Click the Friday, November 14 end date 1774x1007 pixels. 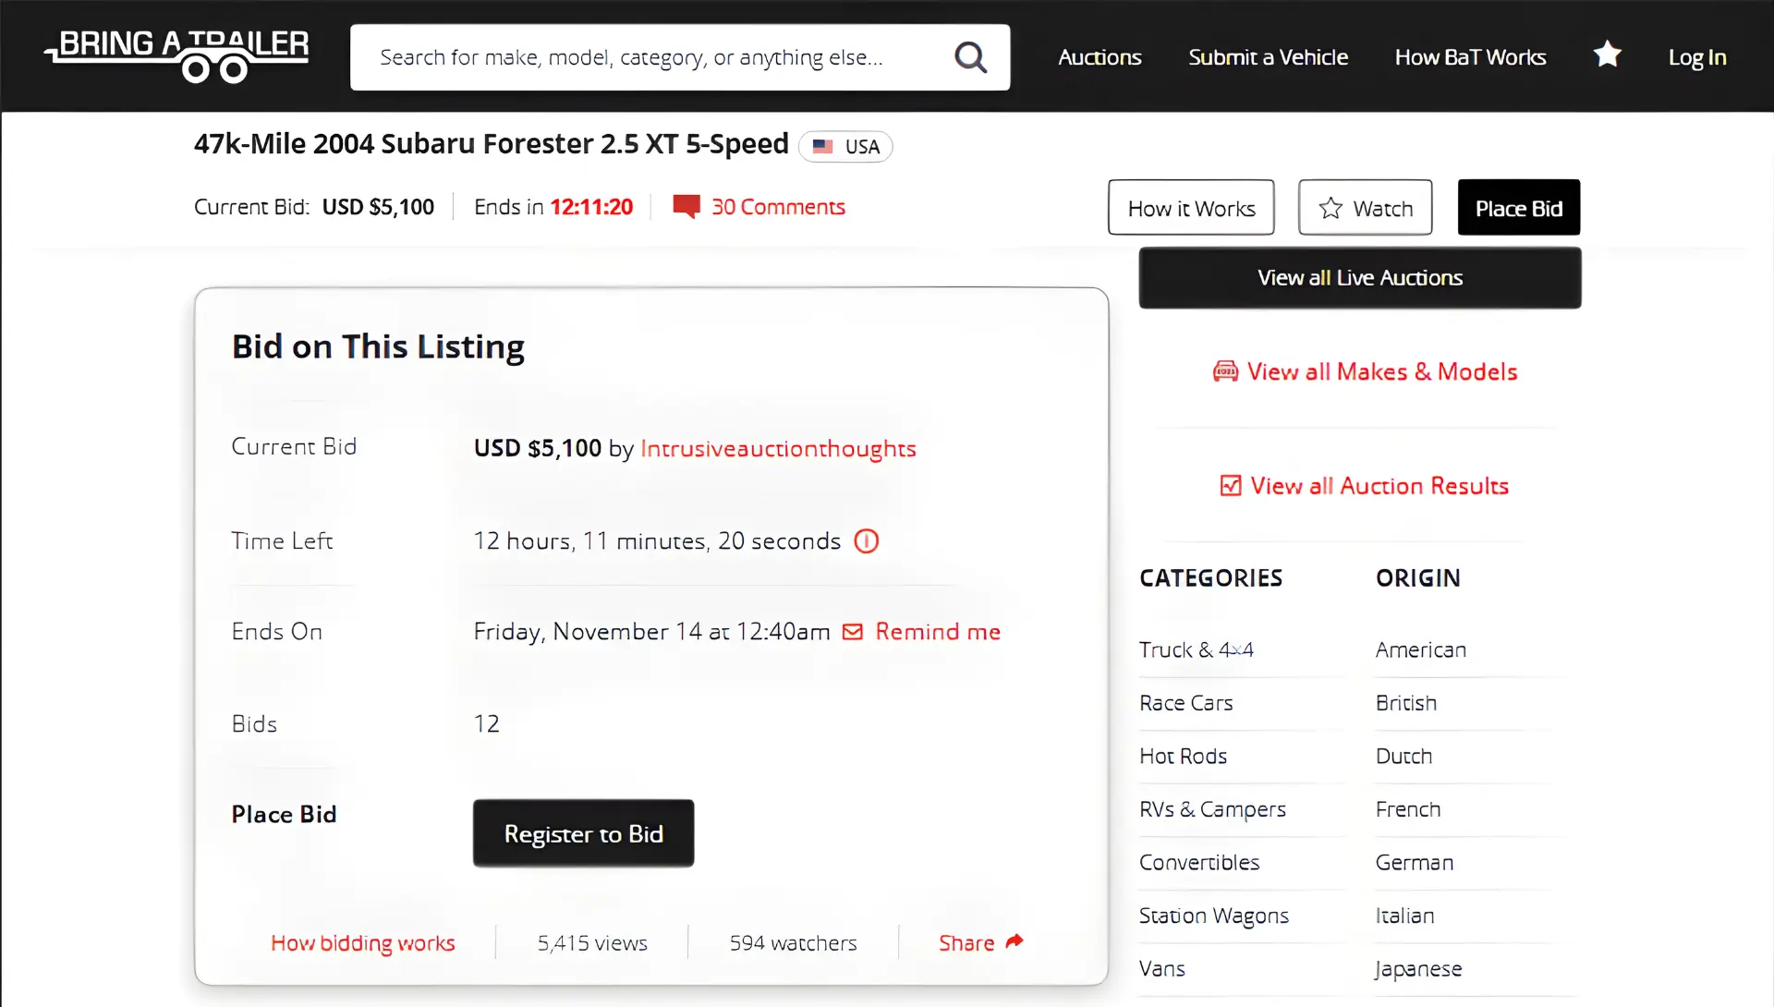tap(651, 632)
